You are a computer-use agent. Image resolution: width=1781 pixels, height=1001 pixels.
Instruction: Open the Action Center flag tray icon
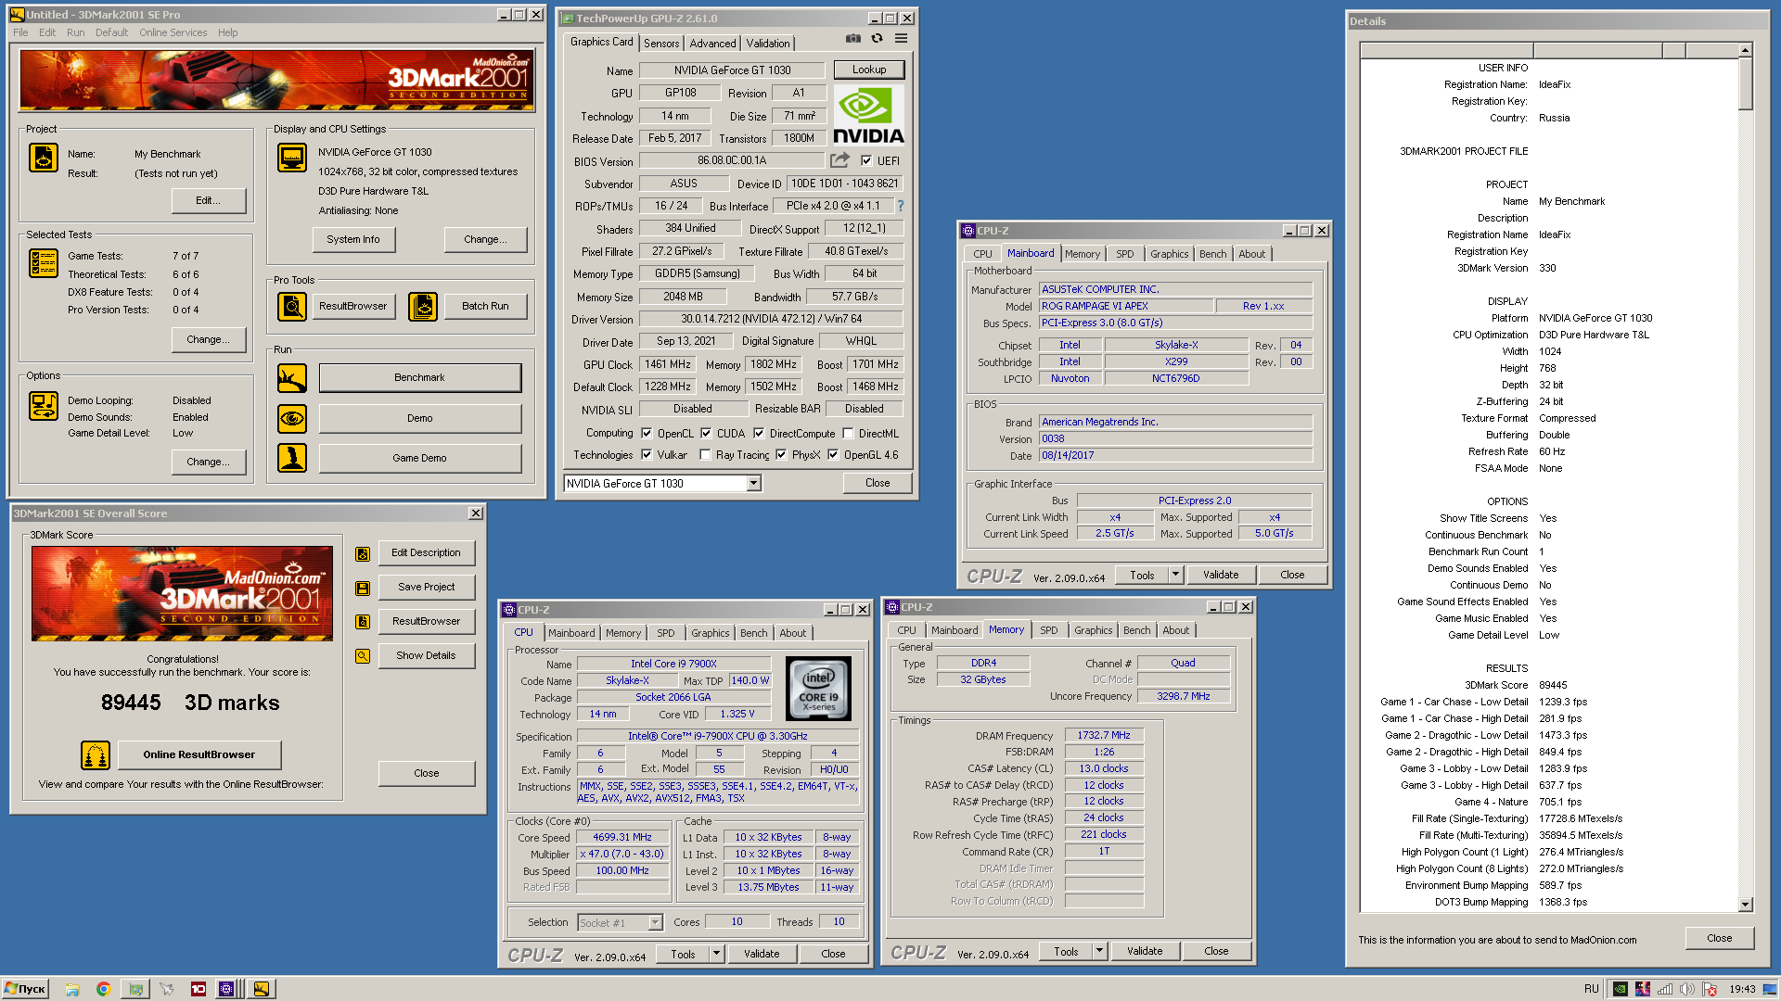1710,989
